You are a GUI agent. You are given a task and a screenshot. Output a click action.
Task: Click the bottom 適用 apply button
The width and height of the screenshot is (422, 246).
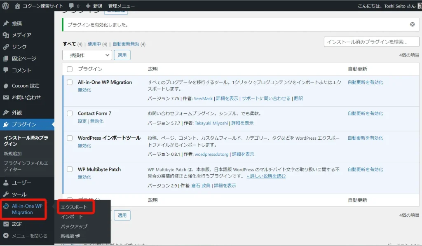[122, 216]
